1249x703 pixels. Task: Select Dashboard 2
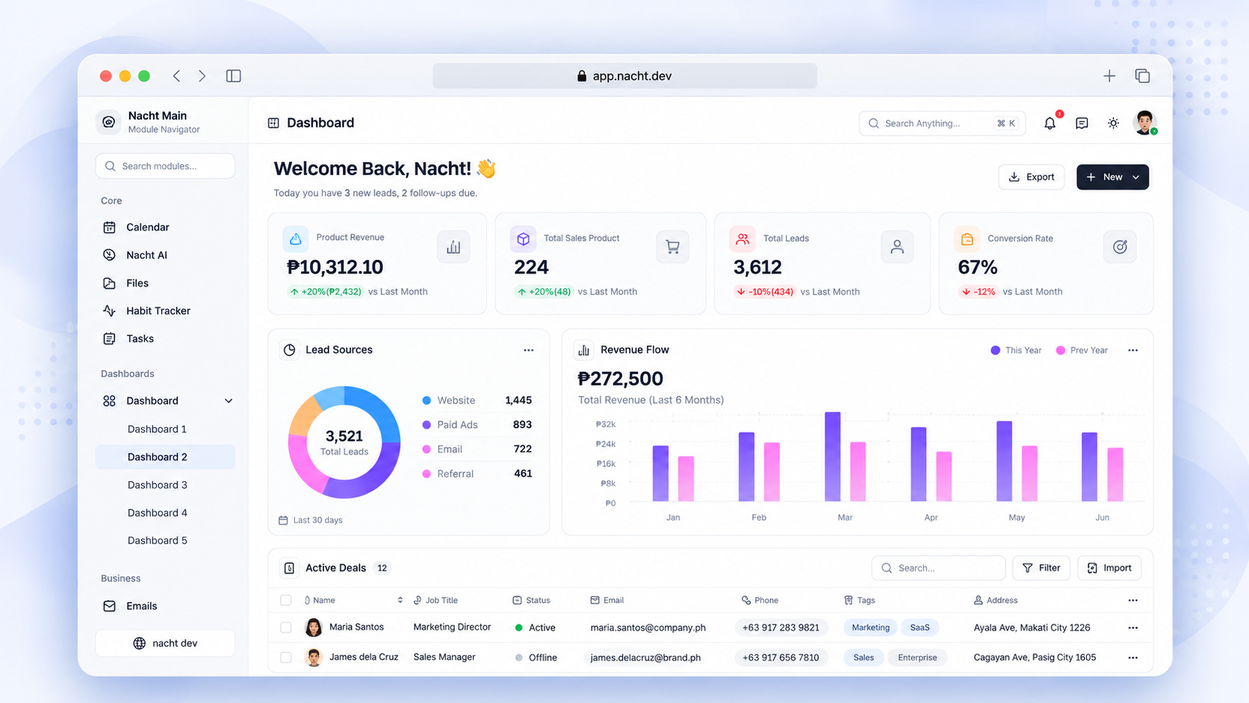click(165, 456)
